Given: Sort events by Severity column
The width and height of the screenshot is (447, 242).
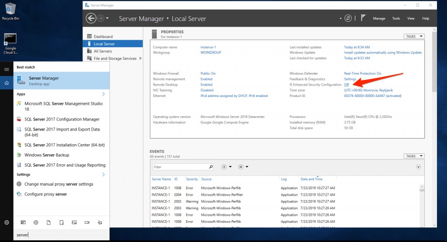Looking at the screenshot, I should pyautogui.click(x=192, y=179).
